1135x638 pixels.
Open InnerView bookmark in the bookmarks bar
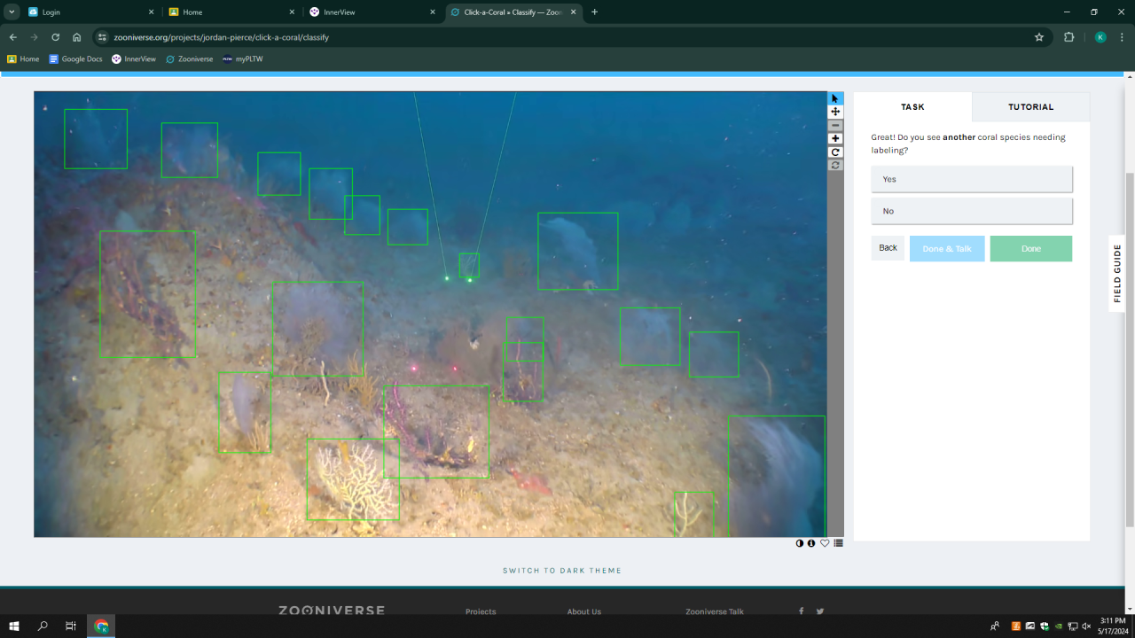[134, 59]
